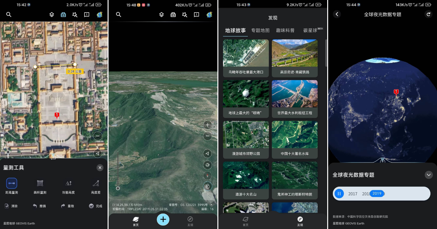Screen dimensions: 437x229
Task: Tap globe avatar icon on measurement tool screen
Action: pyautogui.click(x=100, y=14)
